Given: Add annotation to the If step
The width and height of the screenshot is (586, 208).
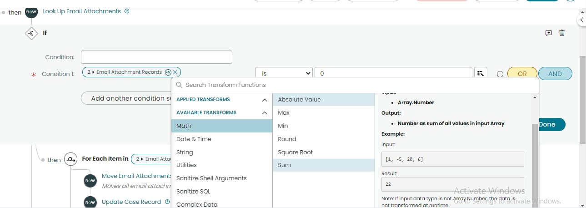Looking at the screenshot, I should (549, 33).
